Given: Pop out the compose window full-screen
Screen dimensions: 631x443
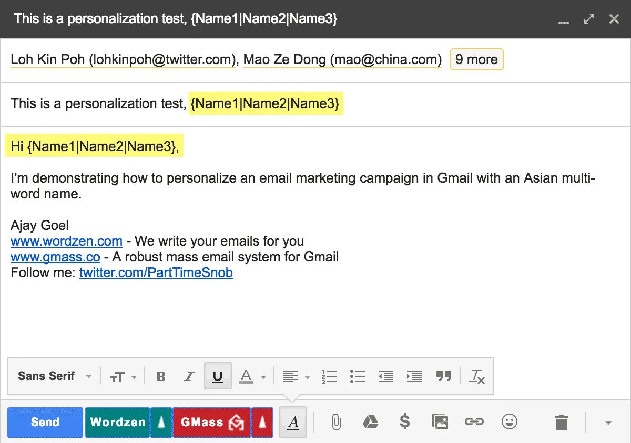Looking at the screenshot, I should pyautogui.click(x=589, y=19).
